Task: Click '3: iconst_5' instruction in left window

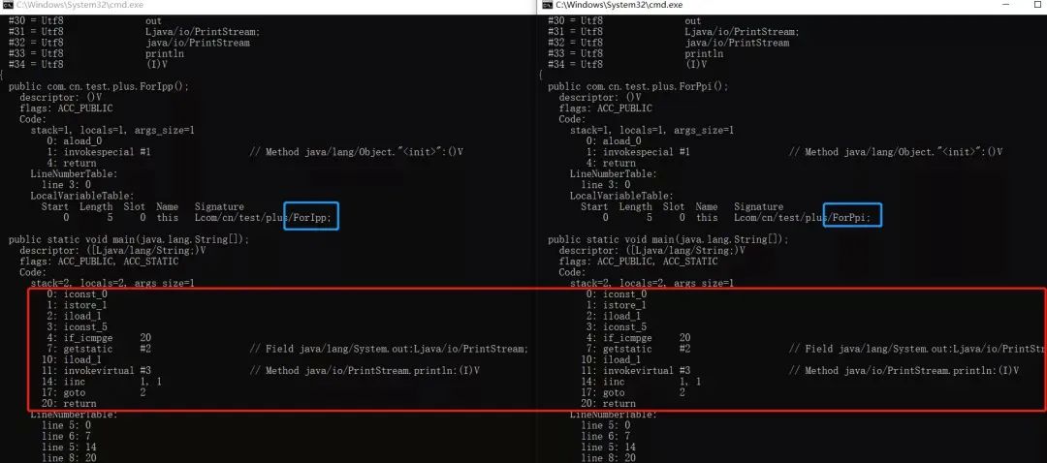Action: 77,326
